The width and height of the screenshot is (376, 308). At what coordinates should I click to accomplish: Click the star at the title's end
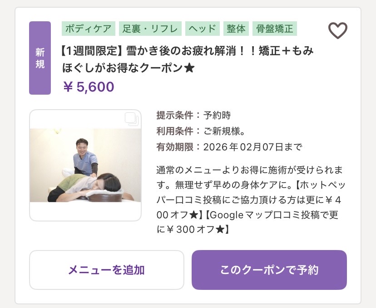click(190, 68)
